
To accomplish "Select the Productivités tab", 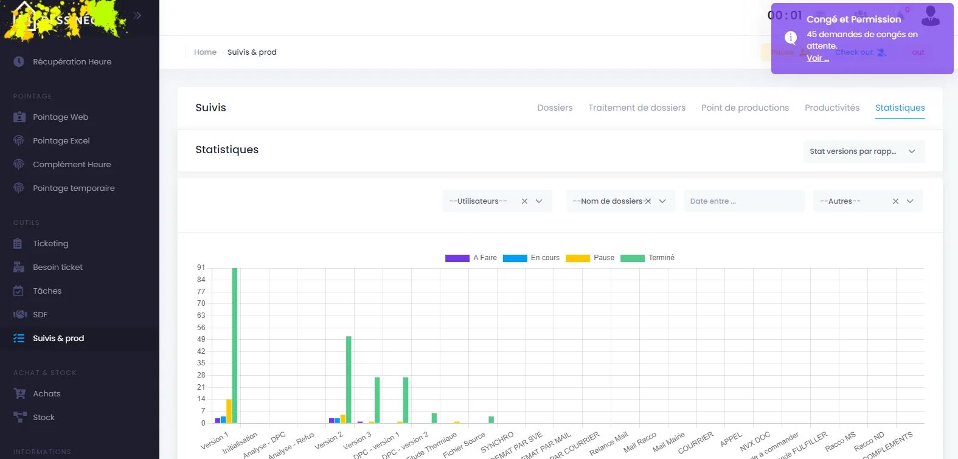I will (832, 108).
